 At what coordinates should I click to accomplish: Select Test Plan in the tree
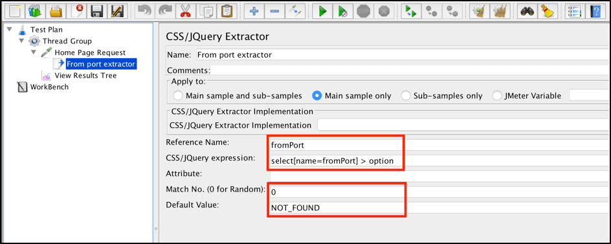pyautogui.click(x=47, y=30)
